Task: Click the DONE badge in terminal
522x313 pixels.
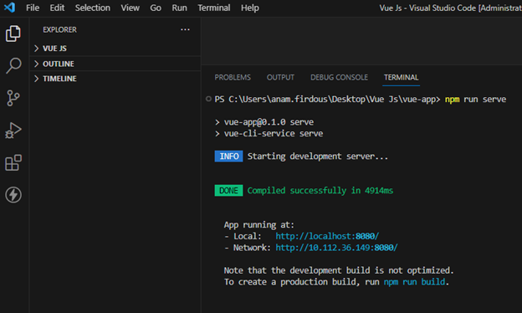Action: tap(228, 191)
